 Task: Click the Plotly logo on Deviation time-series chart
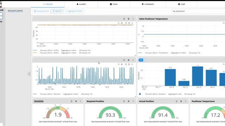tap(132, 64)
